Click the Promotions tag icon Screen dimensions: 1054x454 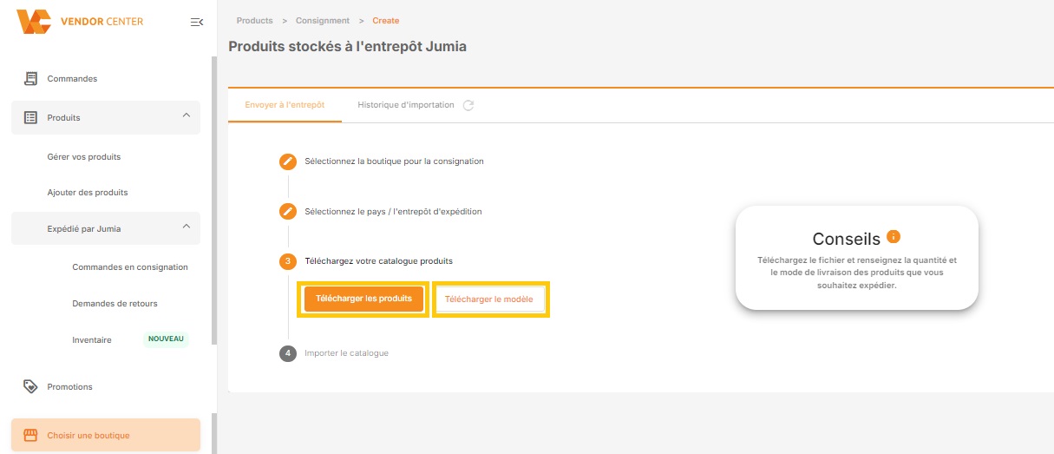[x=30, y=386]
